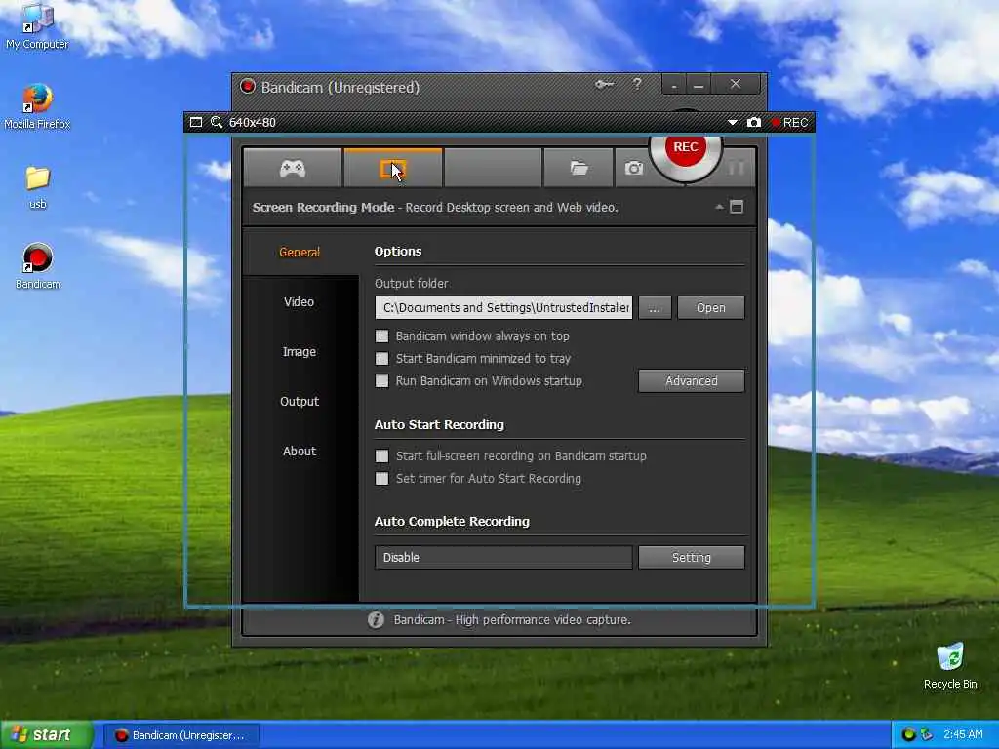
Task: Open the About tab
Action: pyautogui.click(x=300, y=451)
